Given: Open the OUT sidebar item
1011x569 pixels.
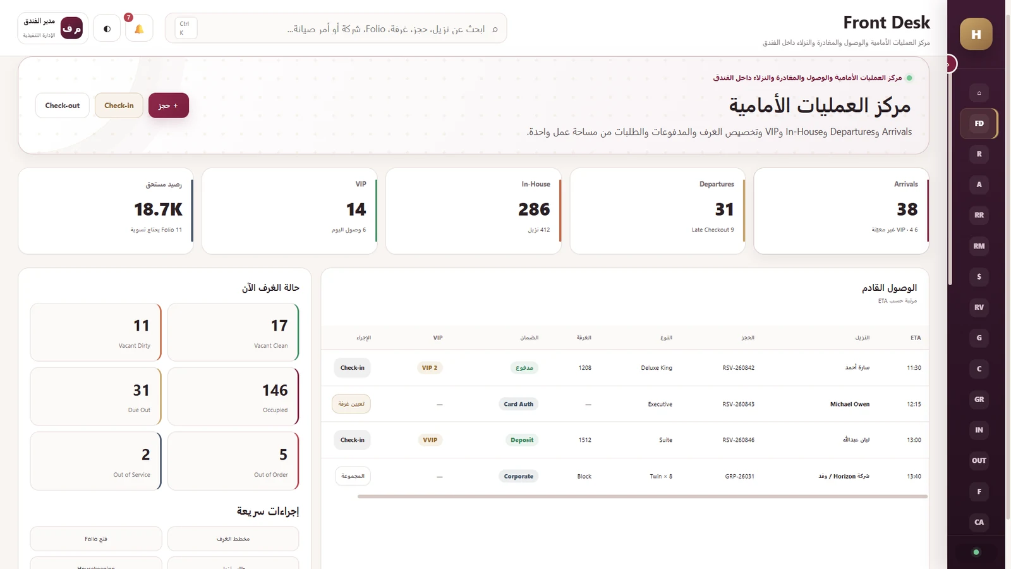Looking at the screenshot, I should 979,460.
